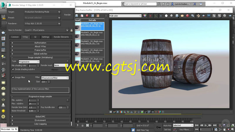Select the top history entry rendered in 25.3s
The height and width of the screenshot is (132, 235).
click(92, 26)
